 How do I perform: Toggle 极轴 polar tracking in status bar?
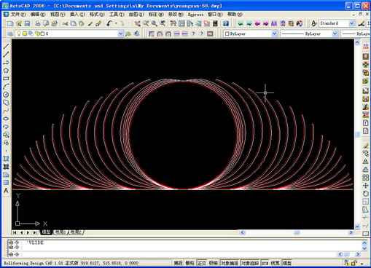(214, 263)
